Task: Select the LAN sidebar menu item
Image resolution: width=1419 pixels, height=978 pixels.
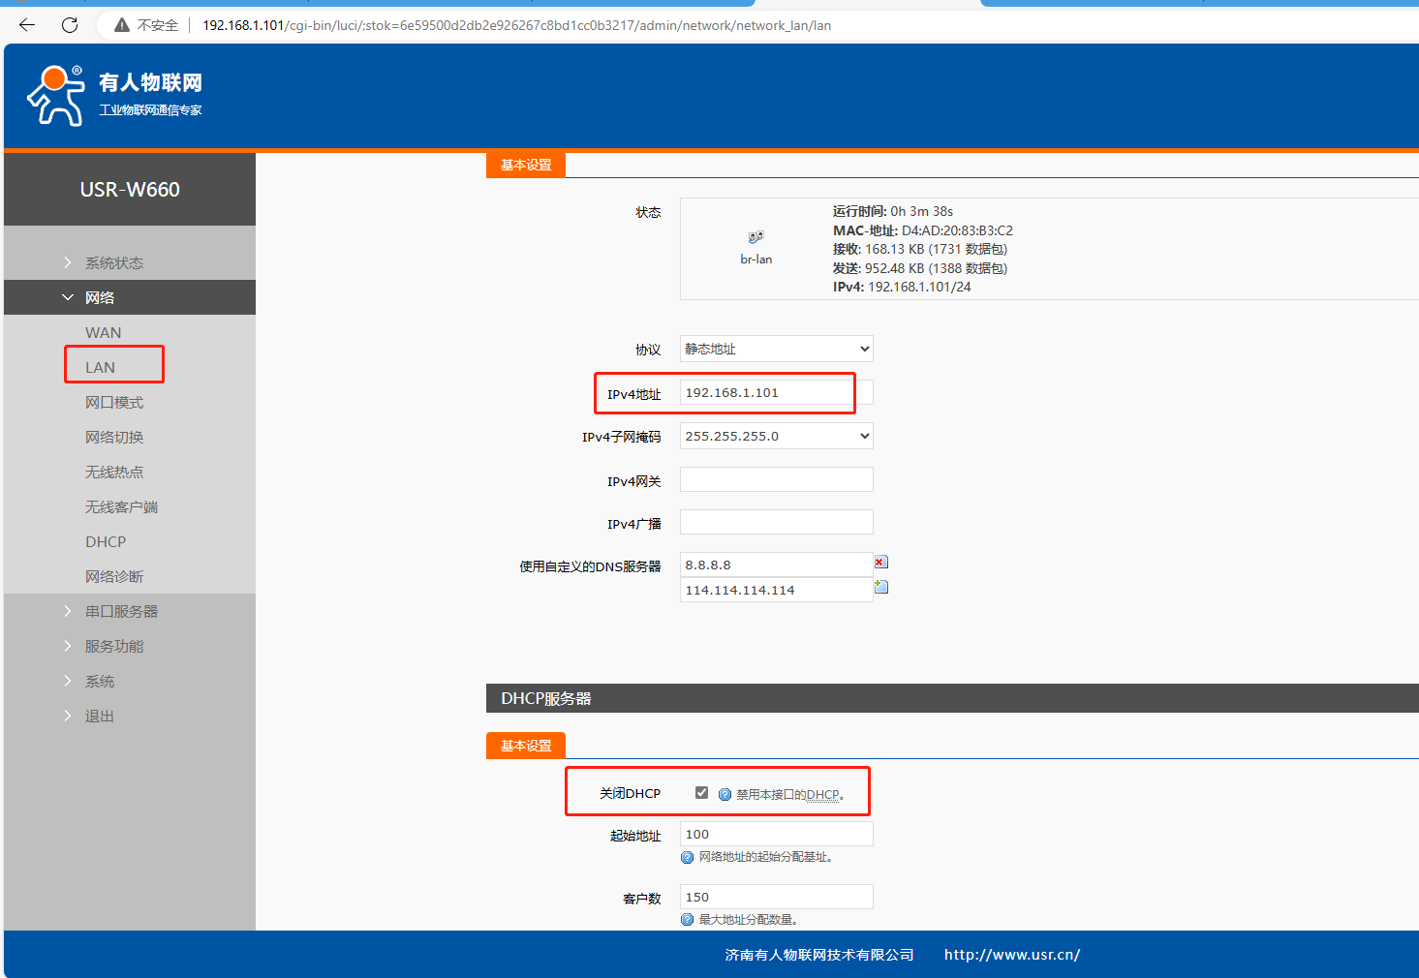Action: (101, 367)
